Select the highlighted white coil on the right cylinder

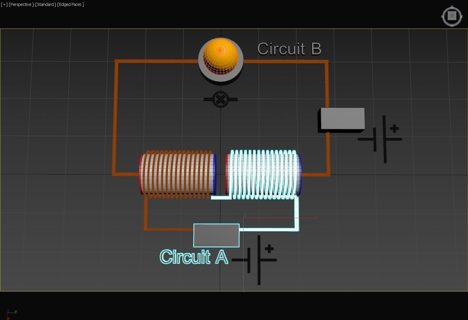coord(263,174)
